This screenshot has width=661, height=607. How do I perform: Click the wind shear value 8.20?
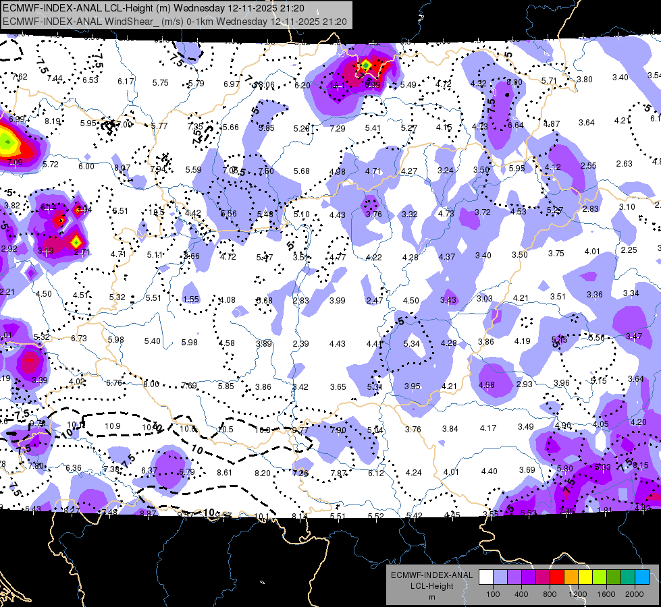coord(262,473)
